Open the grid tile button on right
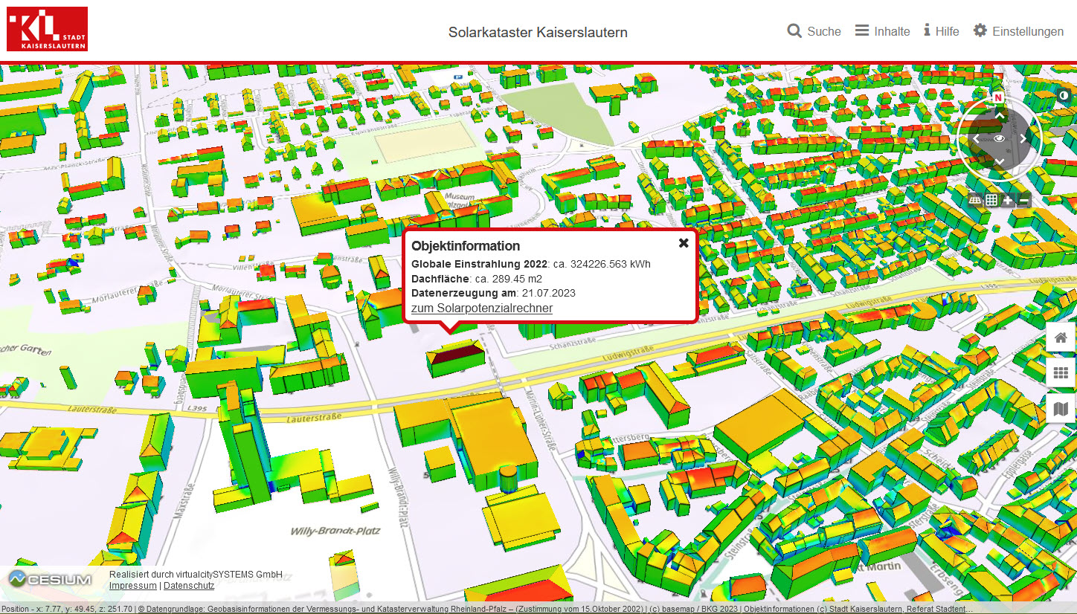Screen dimensions: 1077x614 click(1061, 373)
